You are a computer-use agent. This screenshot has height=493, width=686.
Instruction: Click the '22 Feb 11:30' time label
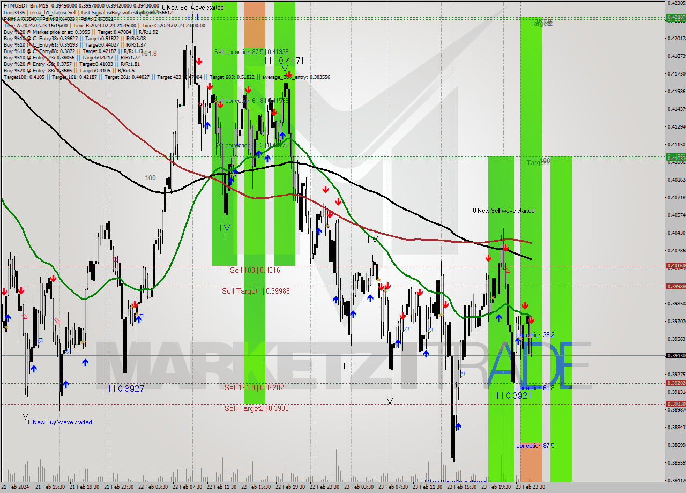point(222,487)
